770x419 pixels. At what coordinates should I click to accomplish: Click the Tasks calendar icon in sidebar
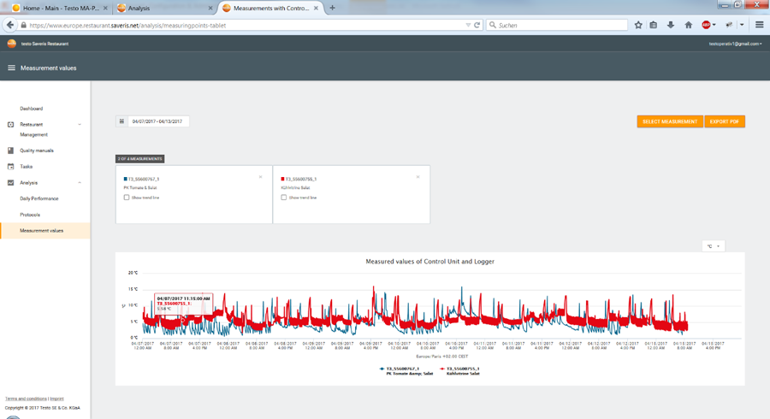(11, 167)
